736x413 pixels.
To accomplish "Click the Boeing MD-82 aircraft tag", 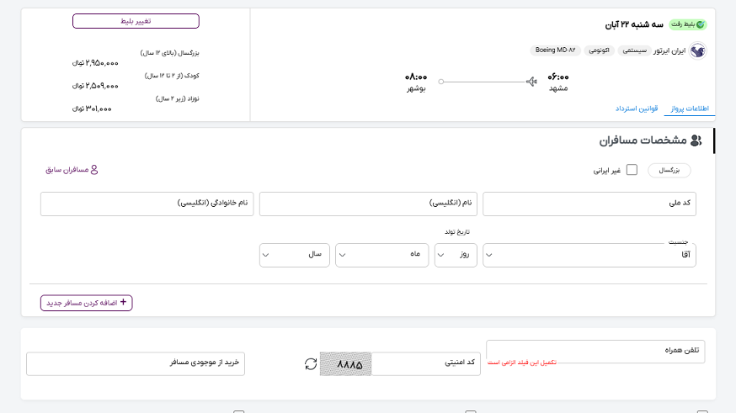I will coord(555,50).
